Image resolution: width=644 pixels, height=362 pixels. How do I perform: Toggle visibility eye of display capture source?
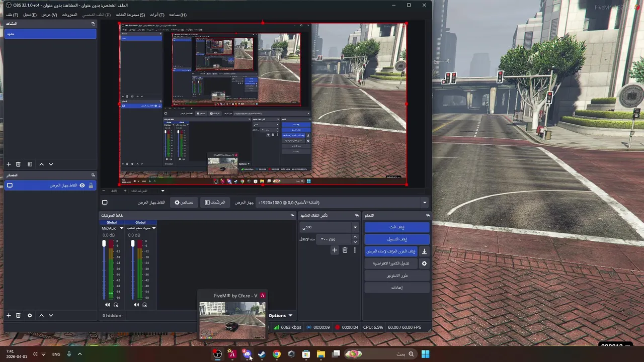[82, 186]
